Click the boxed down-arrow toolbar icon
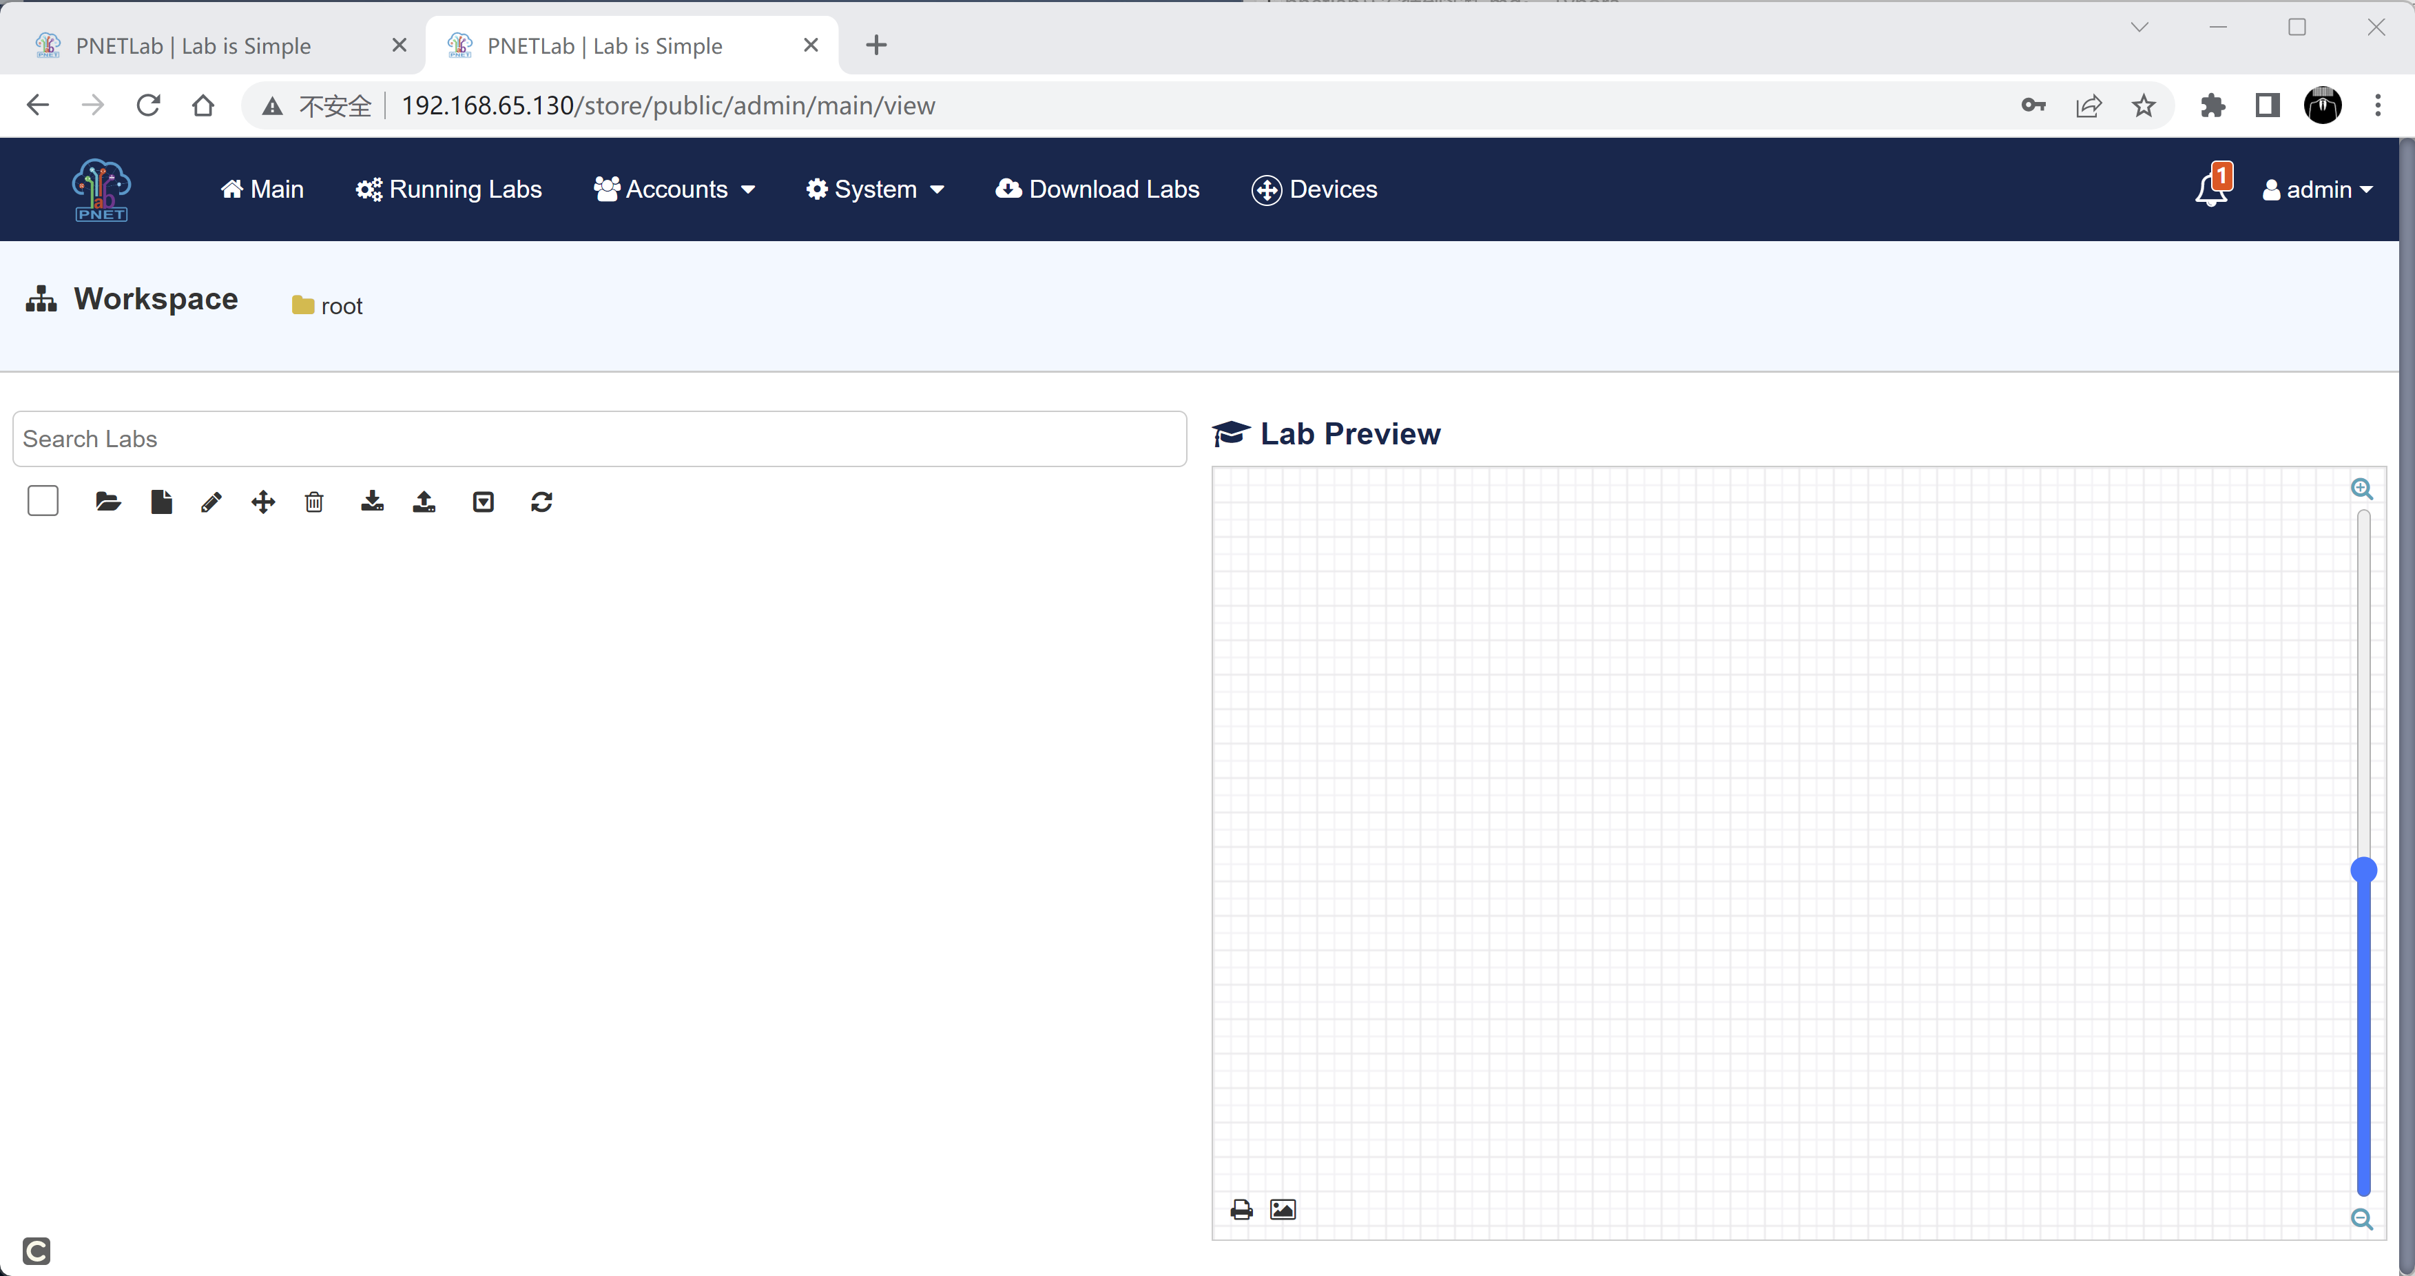 point(483,502)
